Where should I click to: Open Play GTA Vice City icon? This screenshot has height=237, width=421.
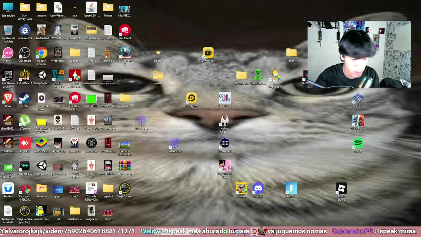tap(225, 170)
